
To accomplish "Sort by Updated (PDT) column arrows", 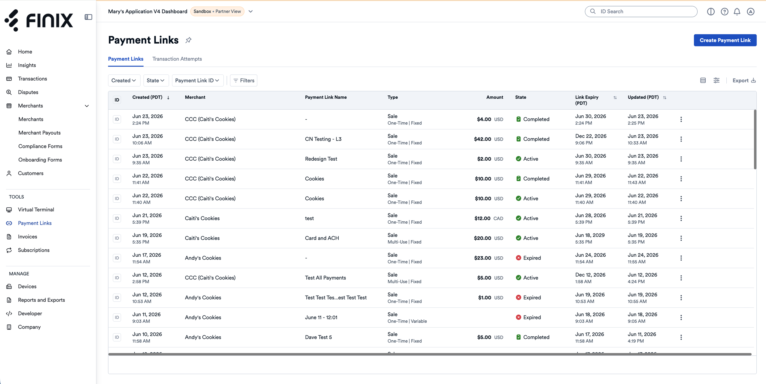I will 665,98.
